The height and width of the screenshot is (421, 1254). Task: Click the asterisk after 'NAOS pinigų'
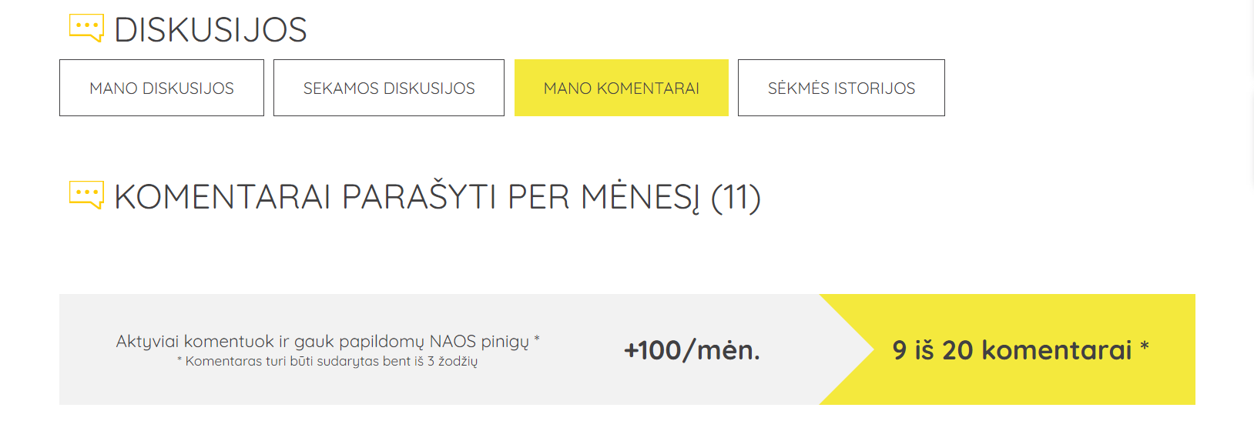pos(537,339)
